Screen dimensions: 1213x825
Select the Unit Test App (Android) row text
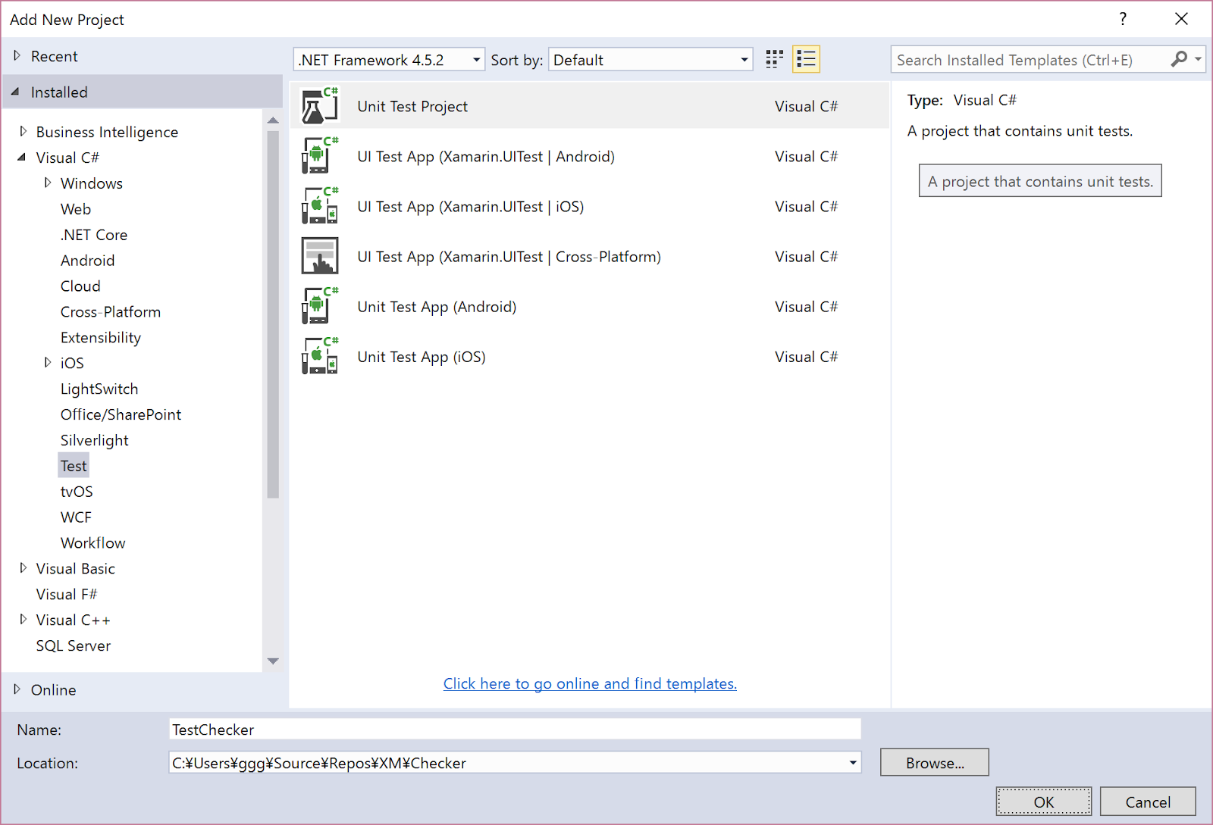tap(437, 307)
